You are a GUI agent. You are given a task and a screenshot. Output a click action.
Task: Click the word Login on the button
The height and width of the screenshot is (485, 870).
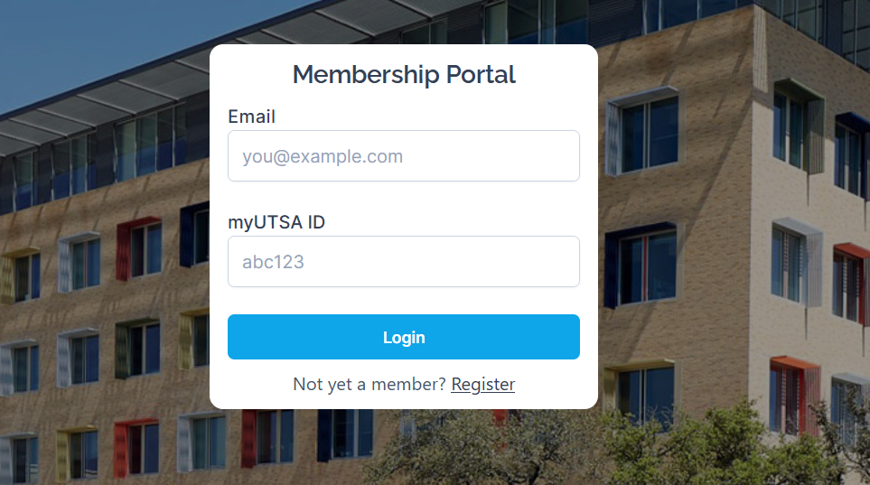[404, 337]
